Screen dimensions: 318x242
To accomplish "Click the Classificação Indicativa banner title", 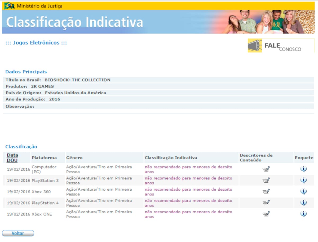I will pyautogui.click(x=74, y=22).
